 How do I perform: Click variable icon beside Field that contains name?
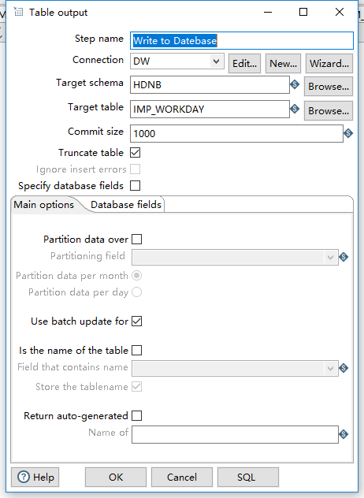tap(344, 369)
